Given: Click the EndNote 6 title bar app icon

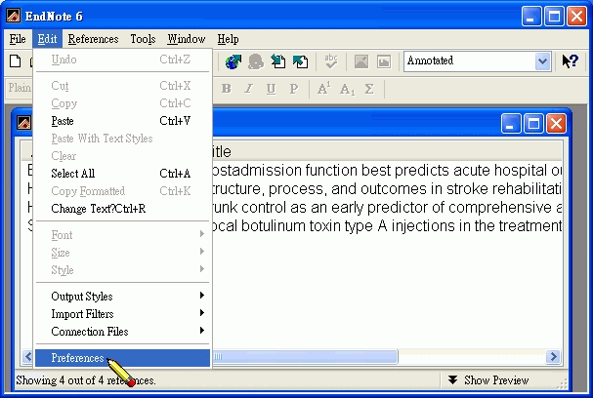Looking at the screenshot, I should click(x=14, y=16).
